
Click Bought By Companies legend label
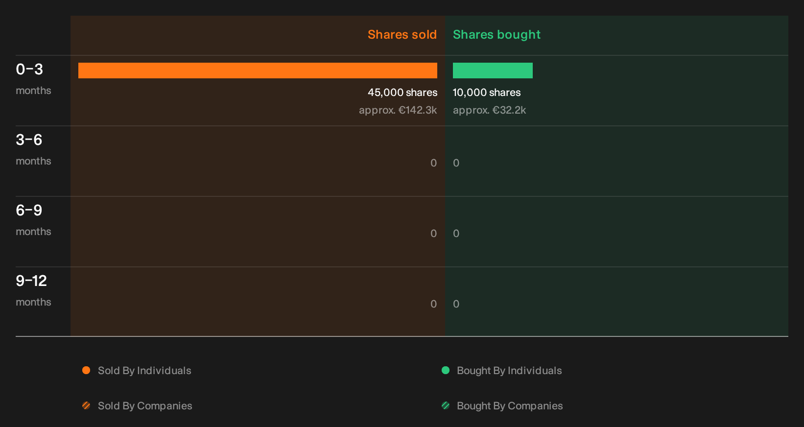510,406
